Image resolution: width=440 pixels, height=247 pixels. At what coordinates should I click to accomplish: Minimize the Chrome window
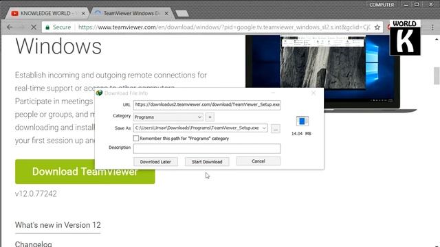point(406,5)
